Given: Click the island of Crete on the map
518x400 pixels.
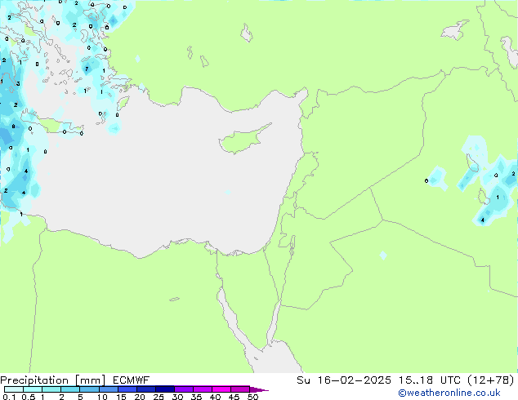Looking at the screenshot, I should 53,126.
